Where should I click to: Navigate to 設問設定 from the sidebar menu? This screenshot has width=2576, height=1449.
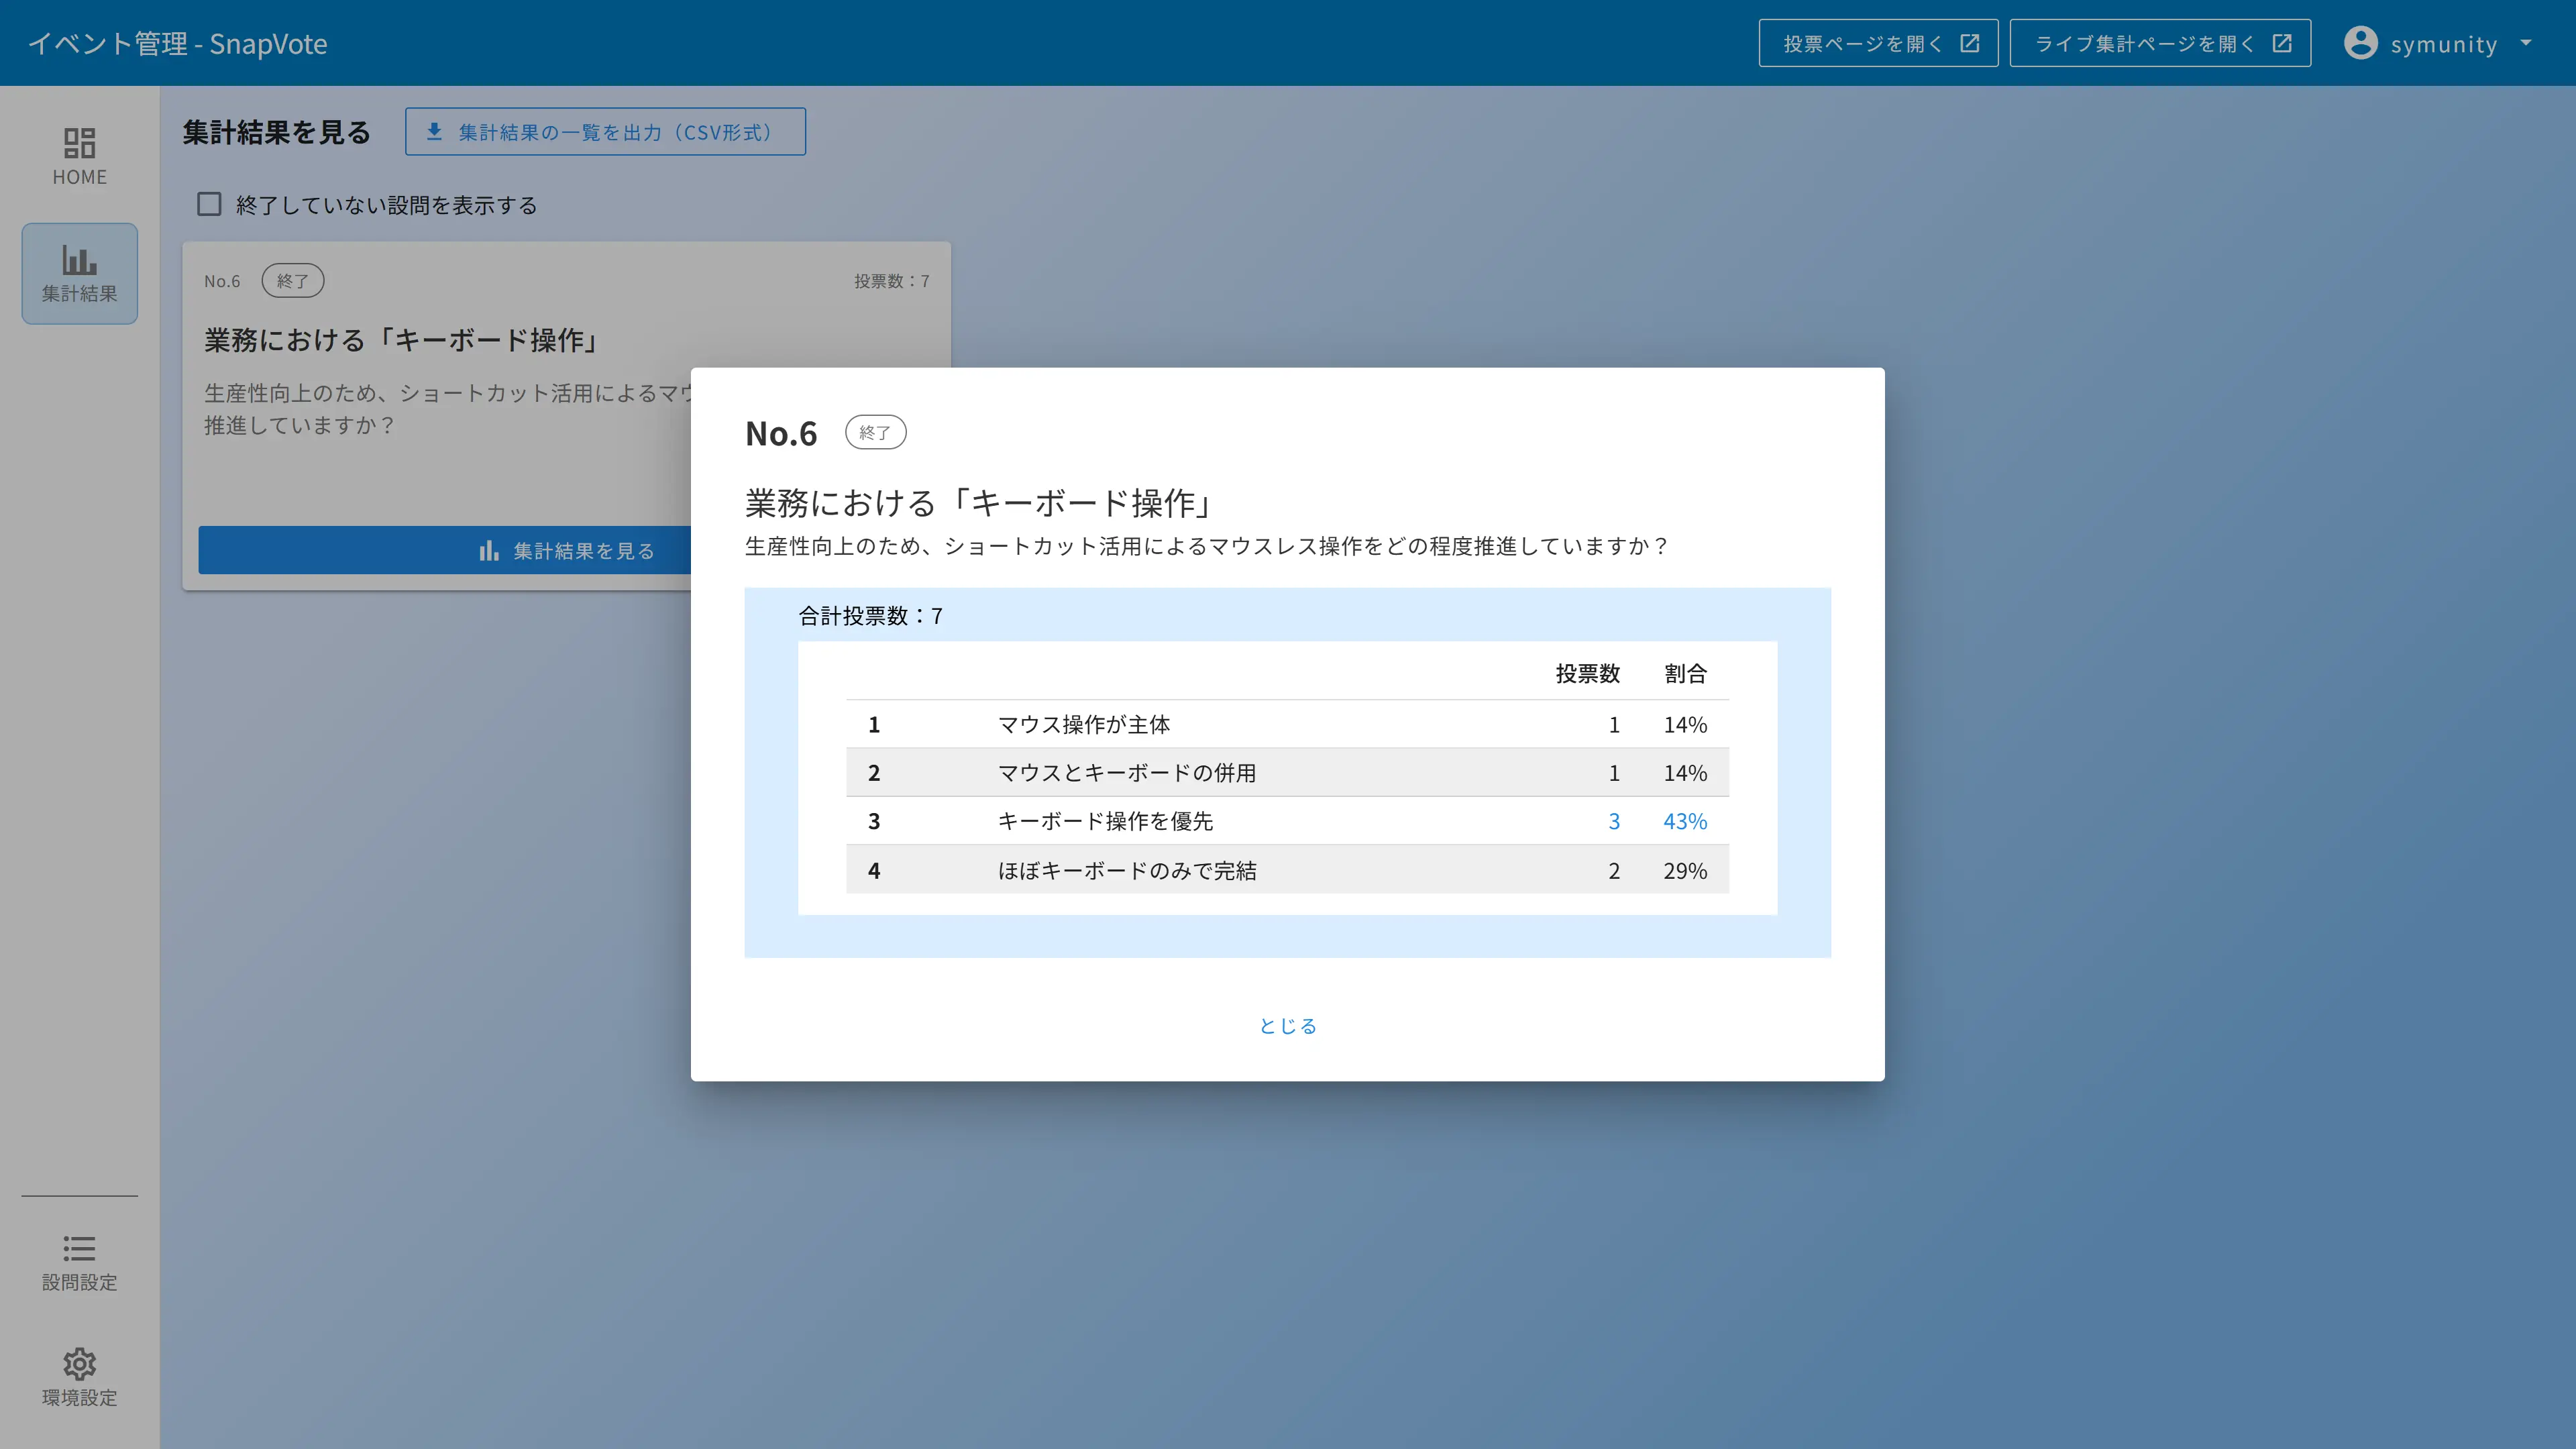(x=79, y=1262)
